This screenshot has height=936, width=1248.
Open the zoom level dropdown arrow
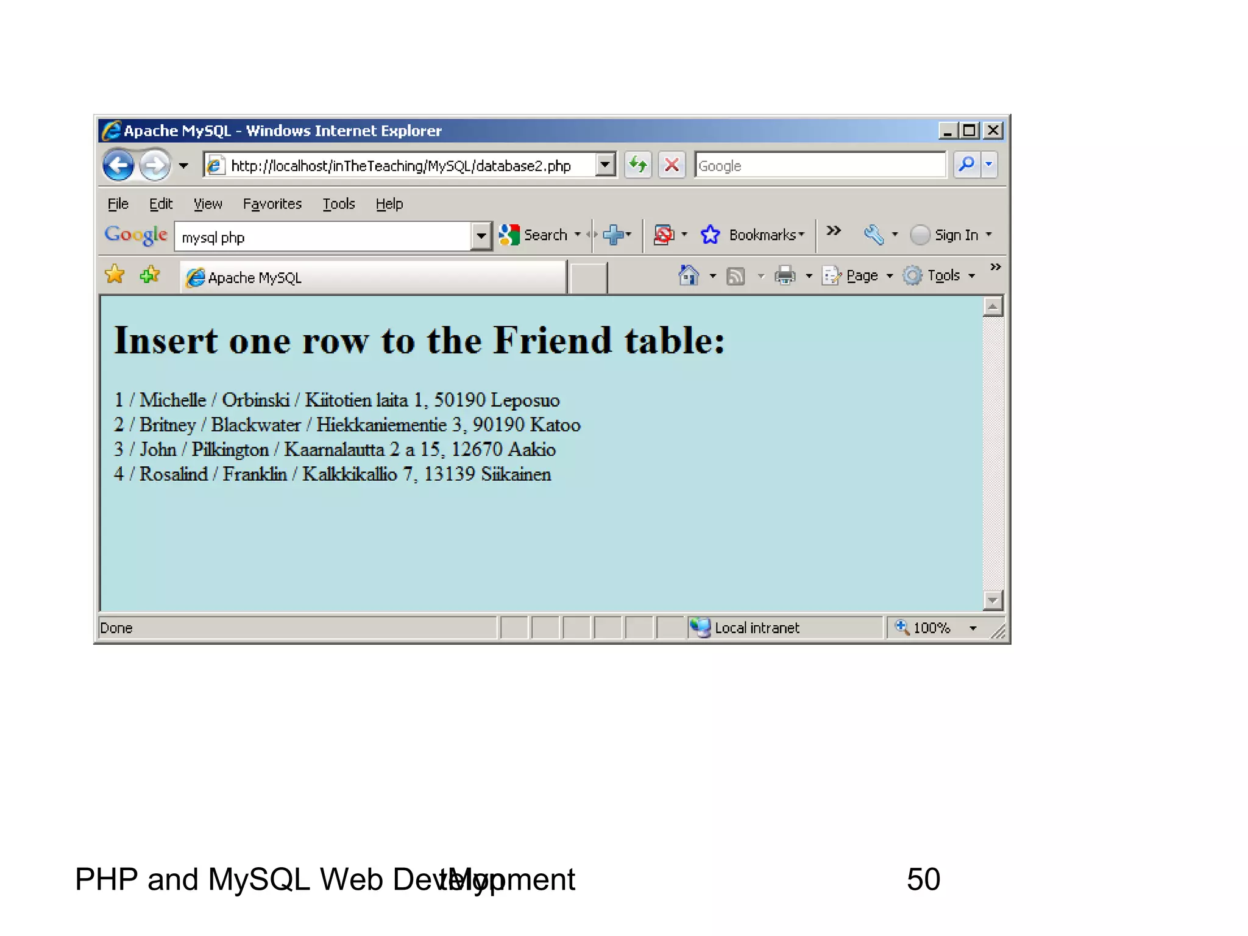click(x=973, y=628)
